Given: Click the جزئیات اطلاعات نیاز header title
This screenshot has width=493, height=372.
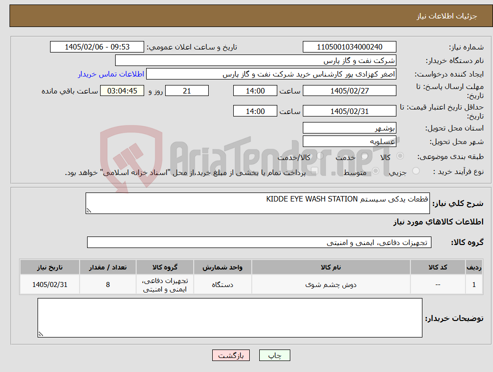Looking at the screenshot, I should click(447, 16).
